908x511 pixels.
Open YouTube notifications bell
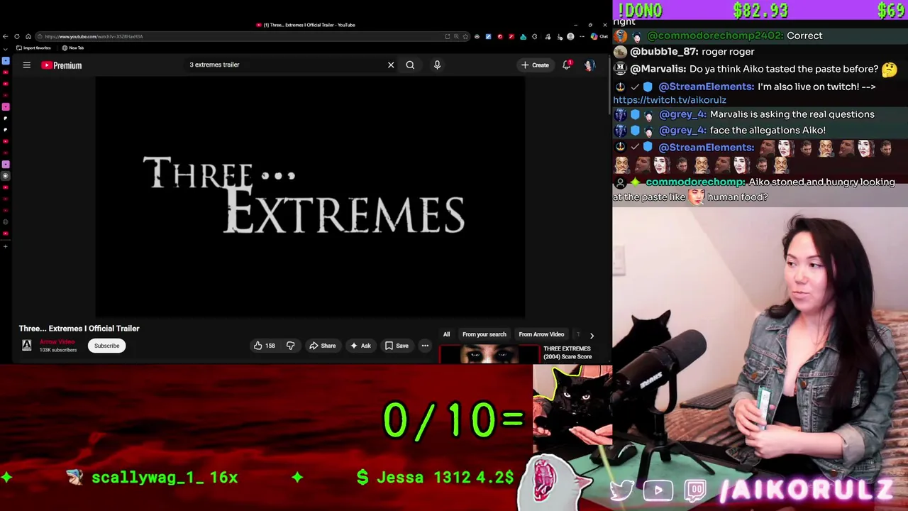point(567,65)
